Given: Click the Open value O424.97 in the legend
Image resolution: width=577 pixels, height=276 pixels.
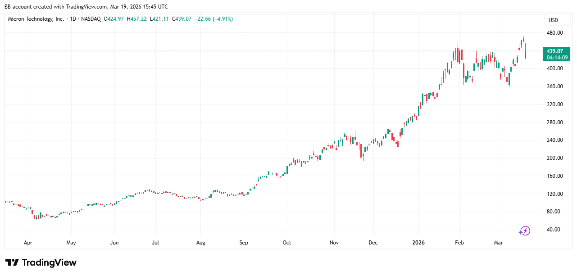Looking at the screenshot, I should click(x=114, y=19).
